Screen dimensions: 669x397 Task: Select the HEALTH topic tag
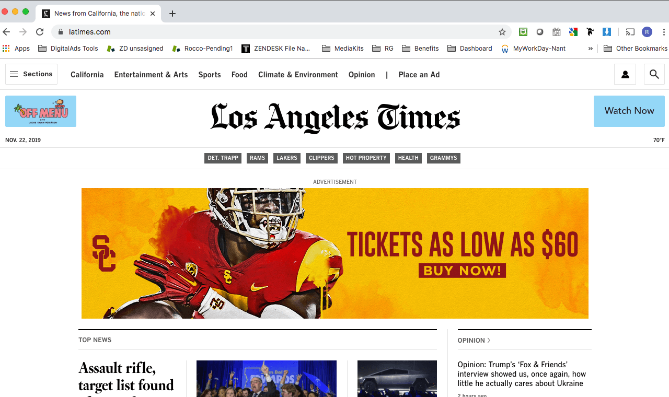point(408,158)
